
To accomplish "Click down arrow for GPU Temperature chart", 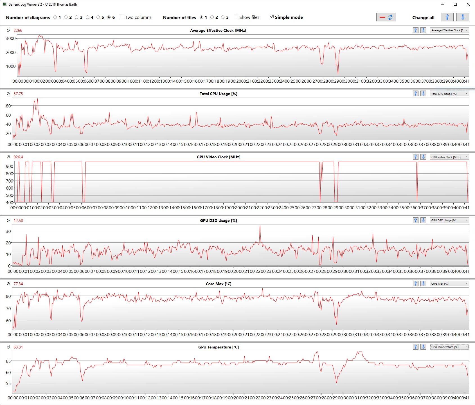I will click(x=423, y=347).
